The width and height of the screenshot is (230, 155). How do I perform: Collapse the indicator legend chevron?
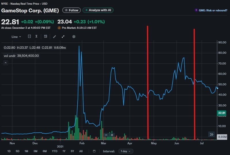coord(5,63)
